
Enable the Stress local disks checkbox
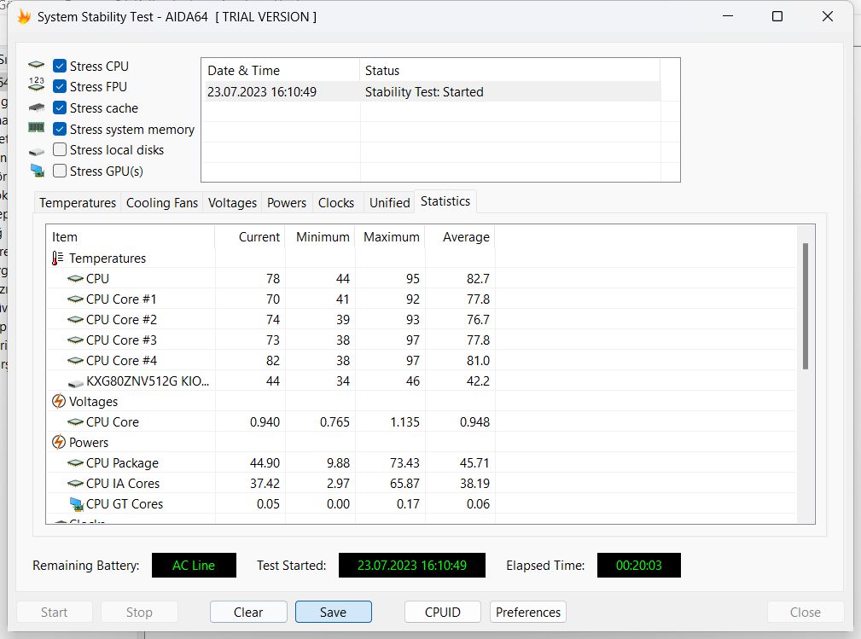60,150
